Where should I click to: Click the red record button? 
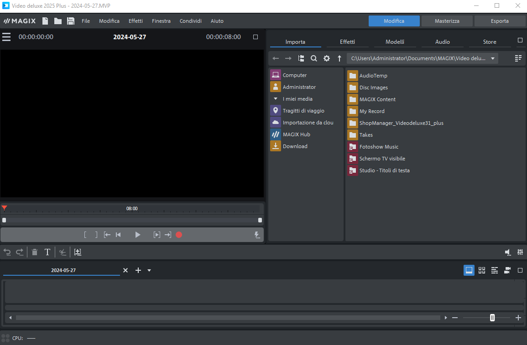179,235
